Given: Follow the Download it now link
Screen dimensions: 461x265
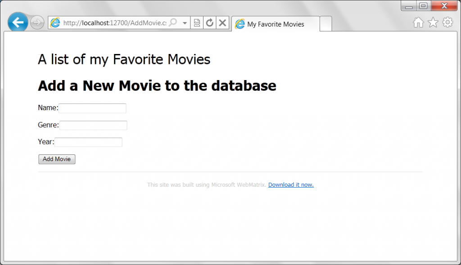Looking at the screenshot, I should (291, 185).
